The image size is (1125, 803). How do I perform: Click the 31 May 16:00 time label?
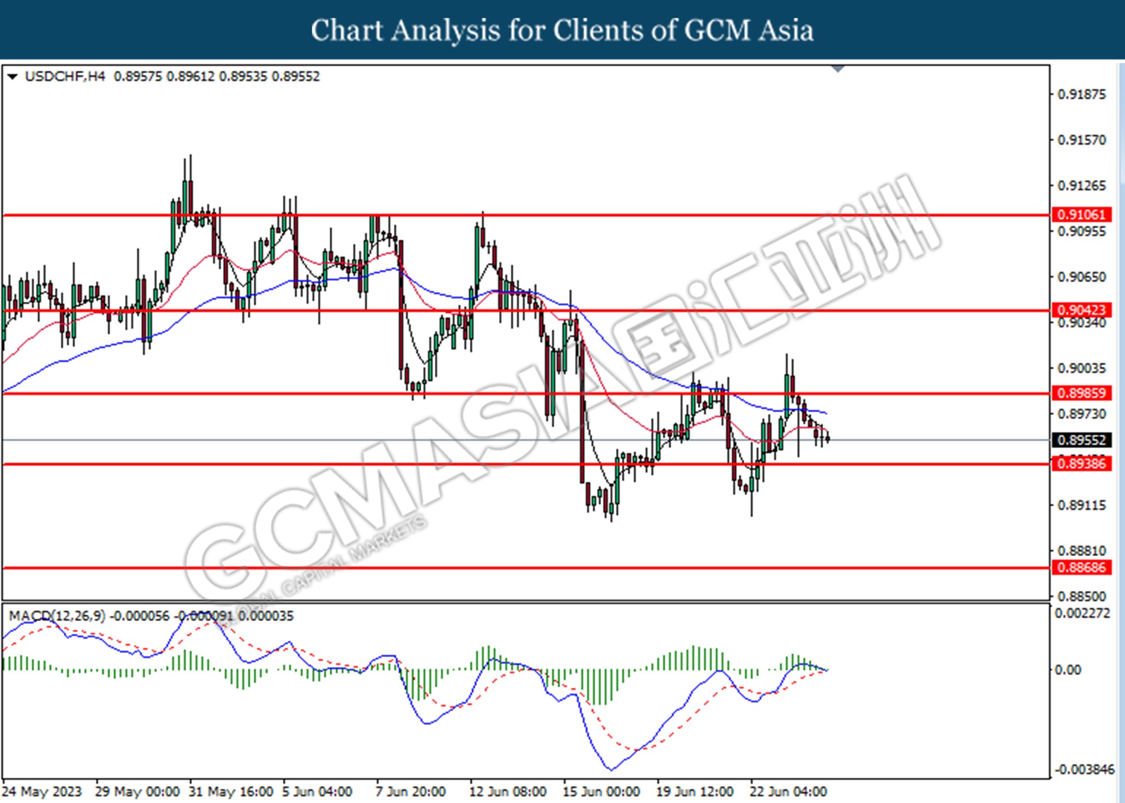pyautogui.click(x=231, y=792)
